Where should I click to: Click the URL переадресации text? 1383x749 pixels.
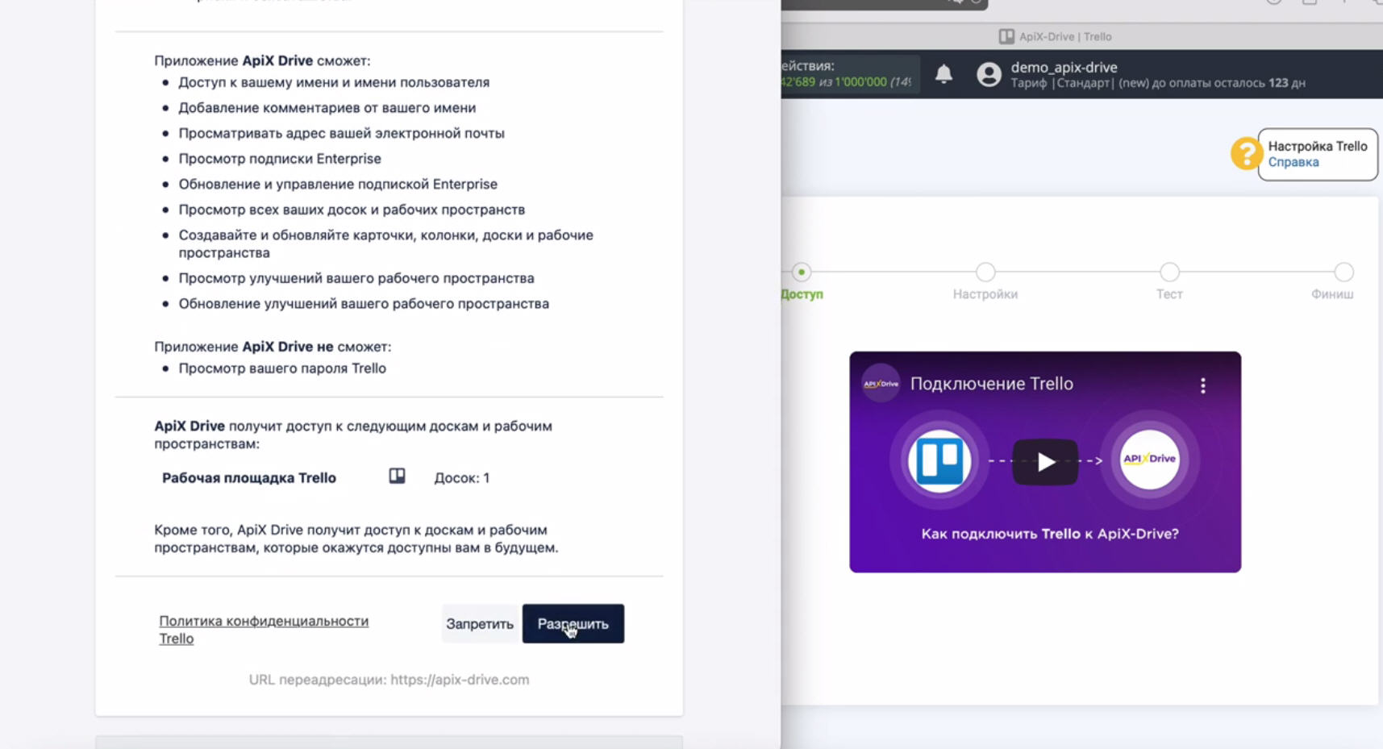(389, 680)
